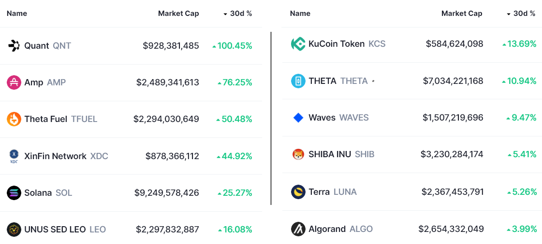Image resolution: width=542 pixels, height=244 pixels.
Task: Click Quant's 100.45% change value
Action: click(234, 46)
